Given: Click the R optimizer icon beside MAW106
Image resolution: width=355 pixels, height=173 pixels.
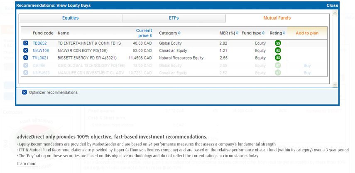Looking at the screenshot, I should [x=26, y=51].
